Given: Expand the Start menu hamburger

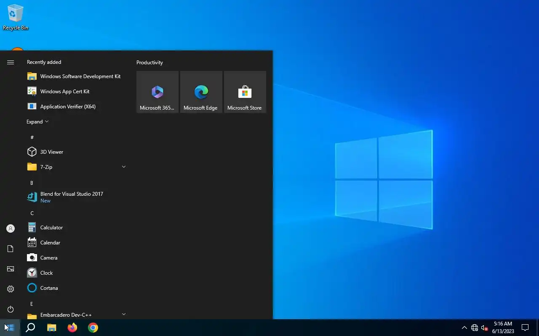Looking at the screenshot, I should [x=11, y=62].
